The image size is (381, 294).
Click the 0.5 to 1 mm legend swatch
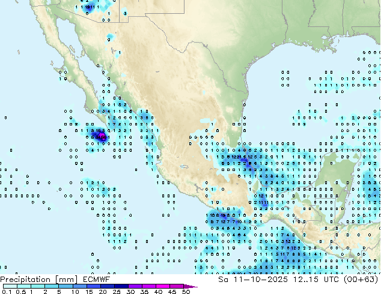point(24,286)
